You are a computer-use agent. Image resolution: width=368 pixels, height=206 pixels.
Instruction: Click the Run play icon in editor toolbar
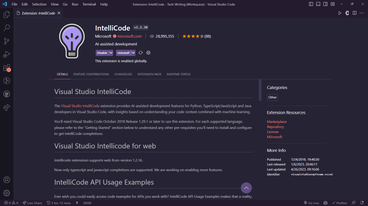[339, 13]
